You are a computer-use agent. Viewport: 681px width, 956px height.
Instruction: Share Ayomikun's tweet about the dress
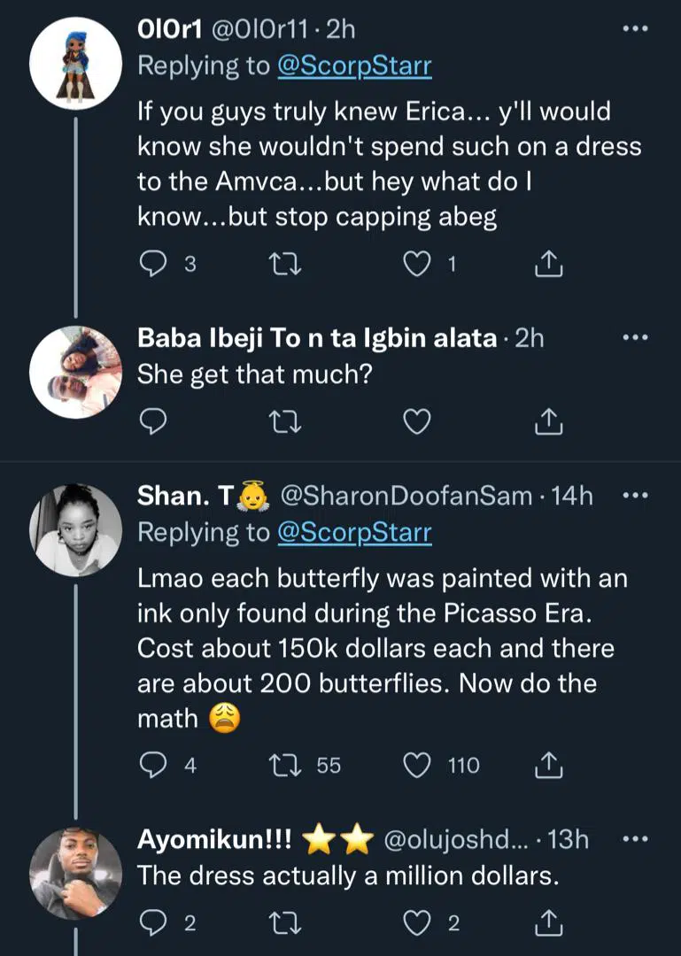549,924
